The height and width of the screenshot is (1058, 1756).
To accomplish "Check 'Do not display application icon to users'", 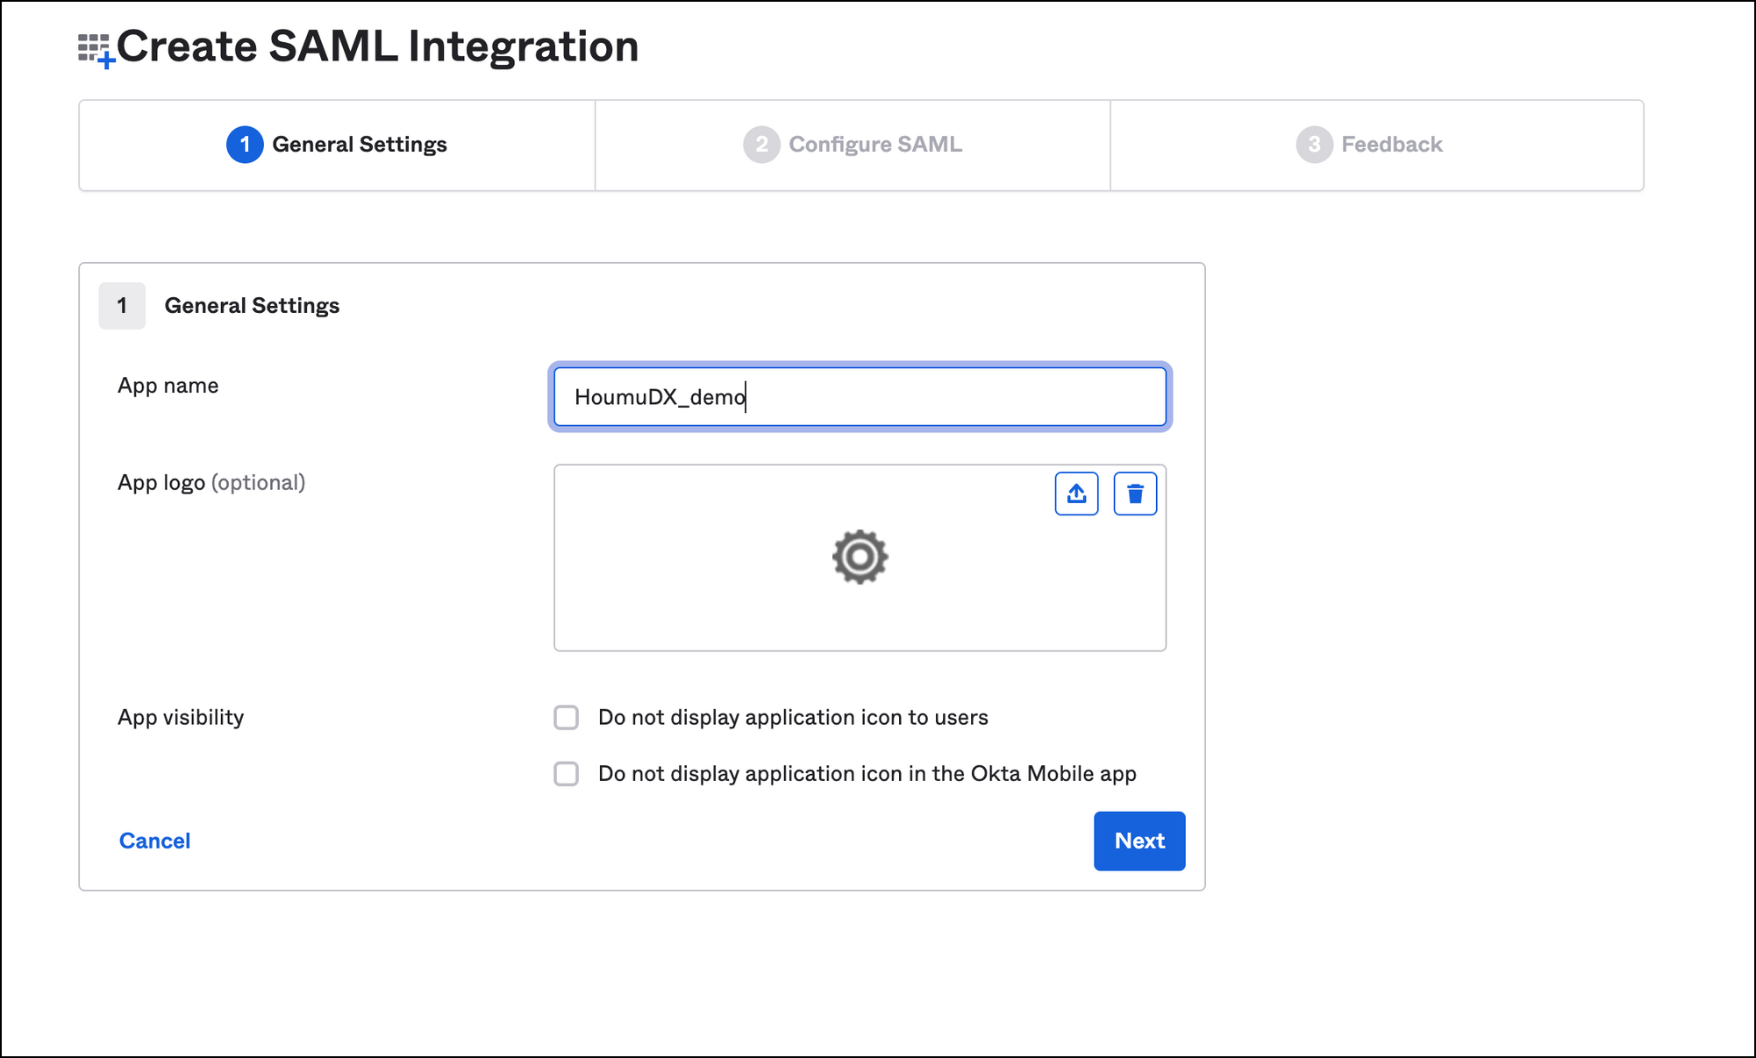I will (567, 718).
